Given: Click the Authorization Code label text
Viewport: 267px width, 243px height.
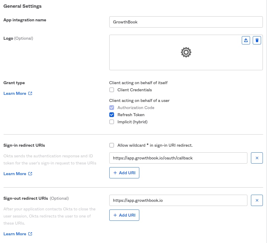Looking at the screenshot, I should (136, 108).
